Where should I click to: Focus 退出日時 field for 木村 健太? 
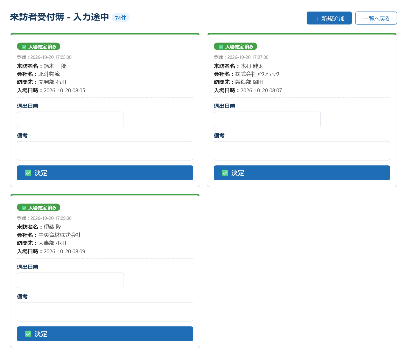tap(267, 120)
